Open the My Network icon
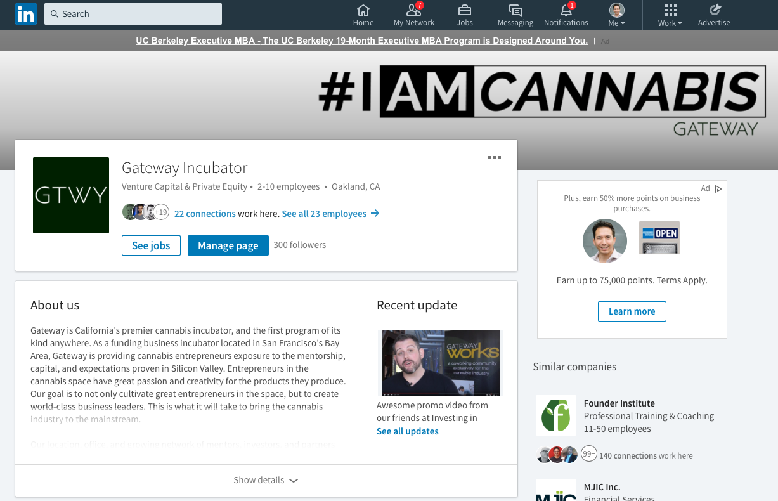 413,11
